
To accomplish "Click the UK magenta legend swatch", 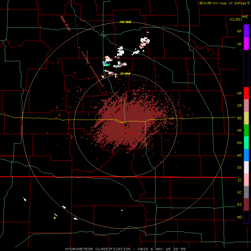I will pos(246,44).
